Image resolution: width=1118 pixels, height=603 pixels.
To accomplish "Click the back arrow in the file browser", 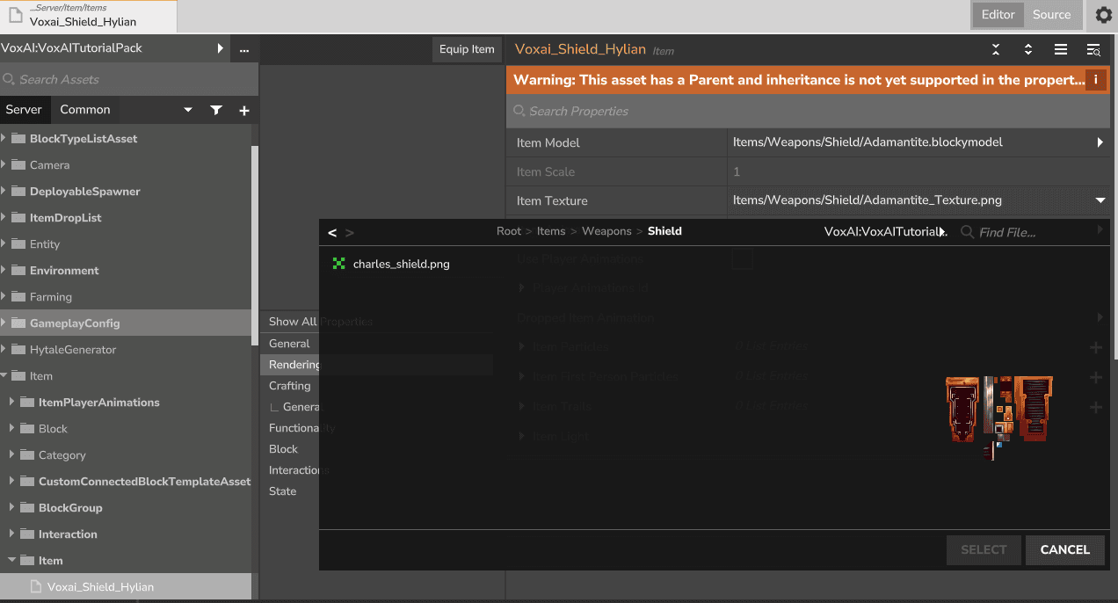I will (x=332, y=231).
